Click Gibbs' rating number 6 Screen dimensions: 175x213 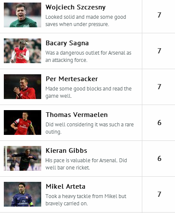[159, 158]
